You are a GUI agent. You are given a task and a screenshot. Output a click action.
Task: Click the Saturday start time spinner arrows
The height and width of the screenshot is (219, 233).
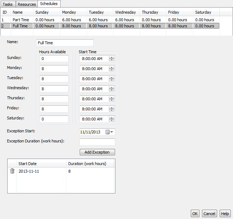111,119
